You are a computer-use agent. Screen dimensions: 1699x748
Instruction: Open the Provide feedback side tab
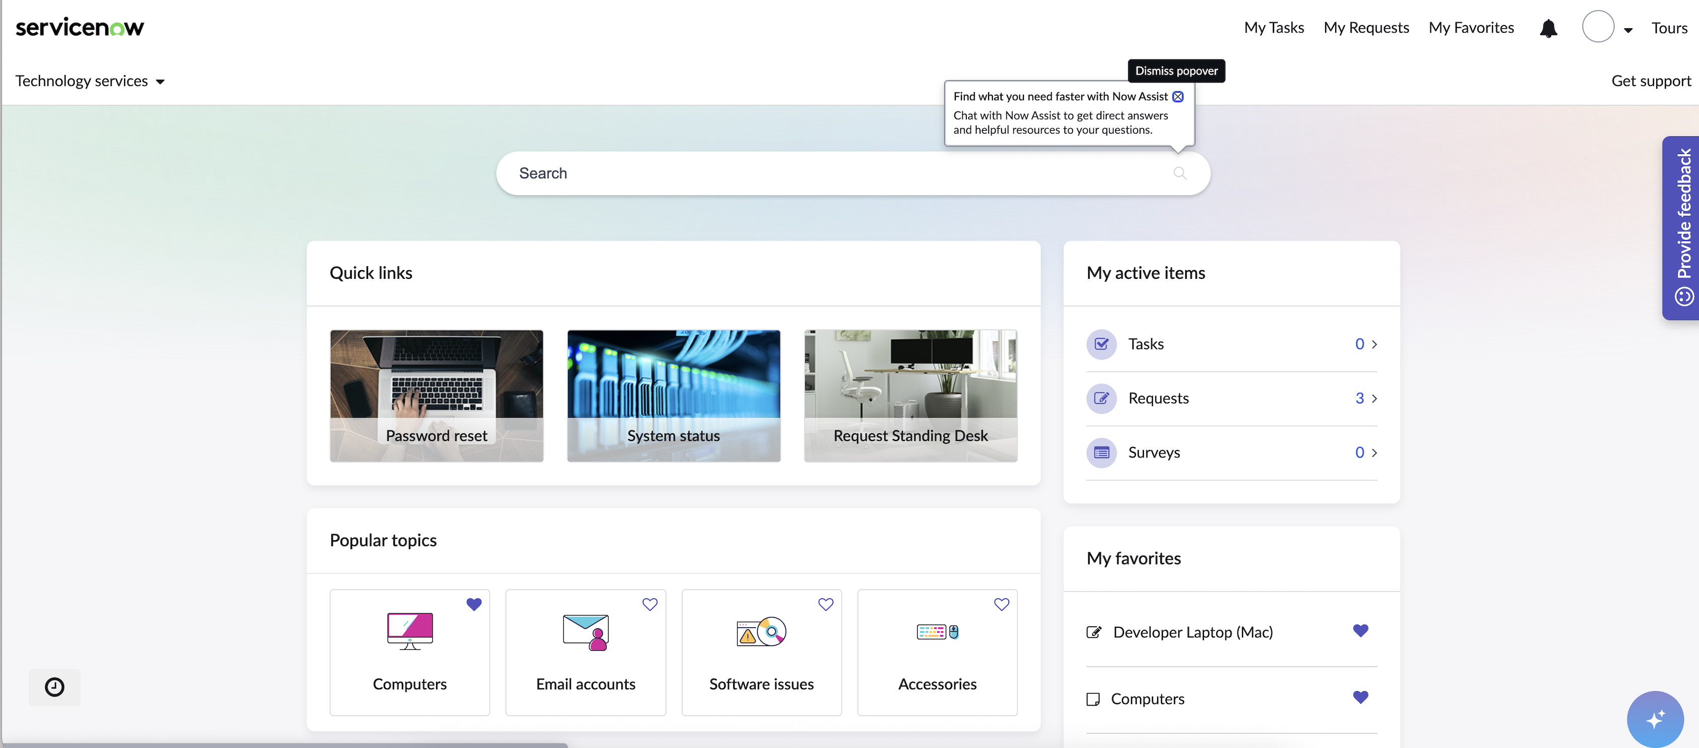1680,228
